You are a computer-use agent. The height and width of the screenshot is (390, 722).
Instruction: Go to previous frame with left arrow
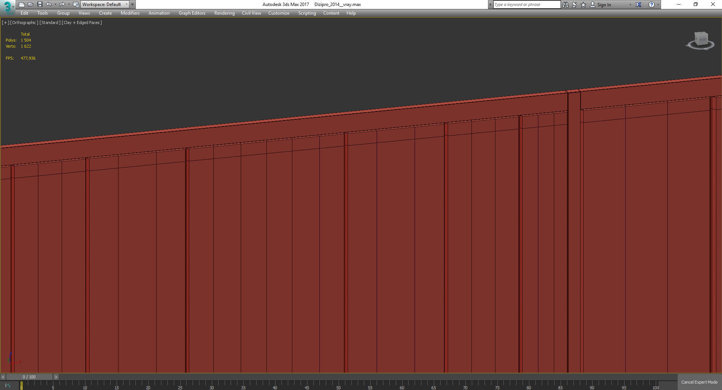pos(3,377)
